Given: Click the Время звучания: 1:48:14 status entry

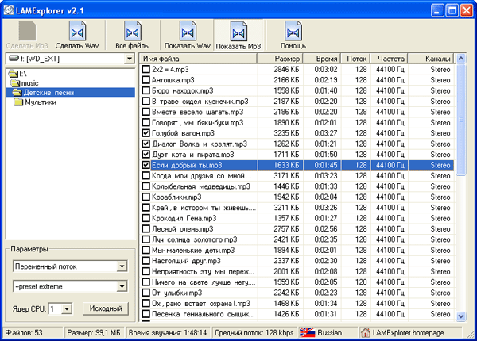Looking at the screenshot, I should (x=168, y=333).
